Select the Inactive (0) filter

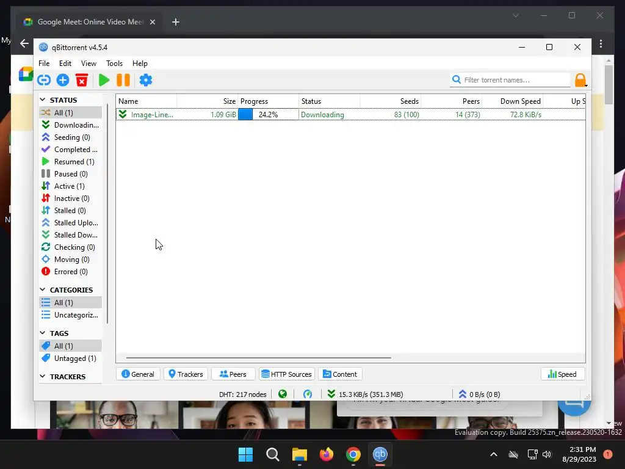click(x=71, y=198)
